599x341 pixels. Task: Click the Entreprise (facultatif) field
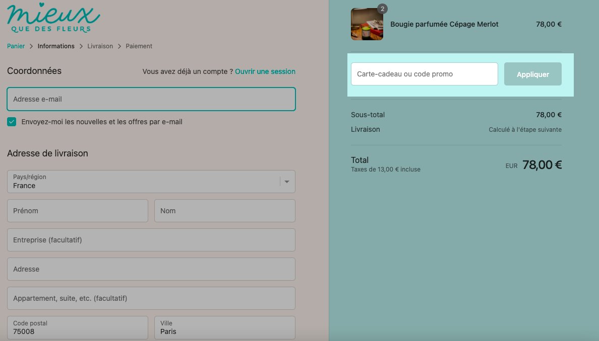click(x=151, y=240)
